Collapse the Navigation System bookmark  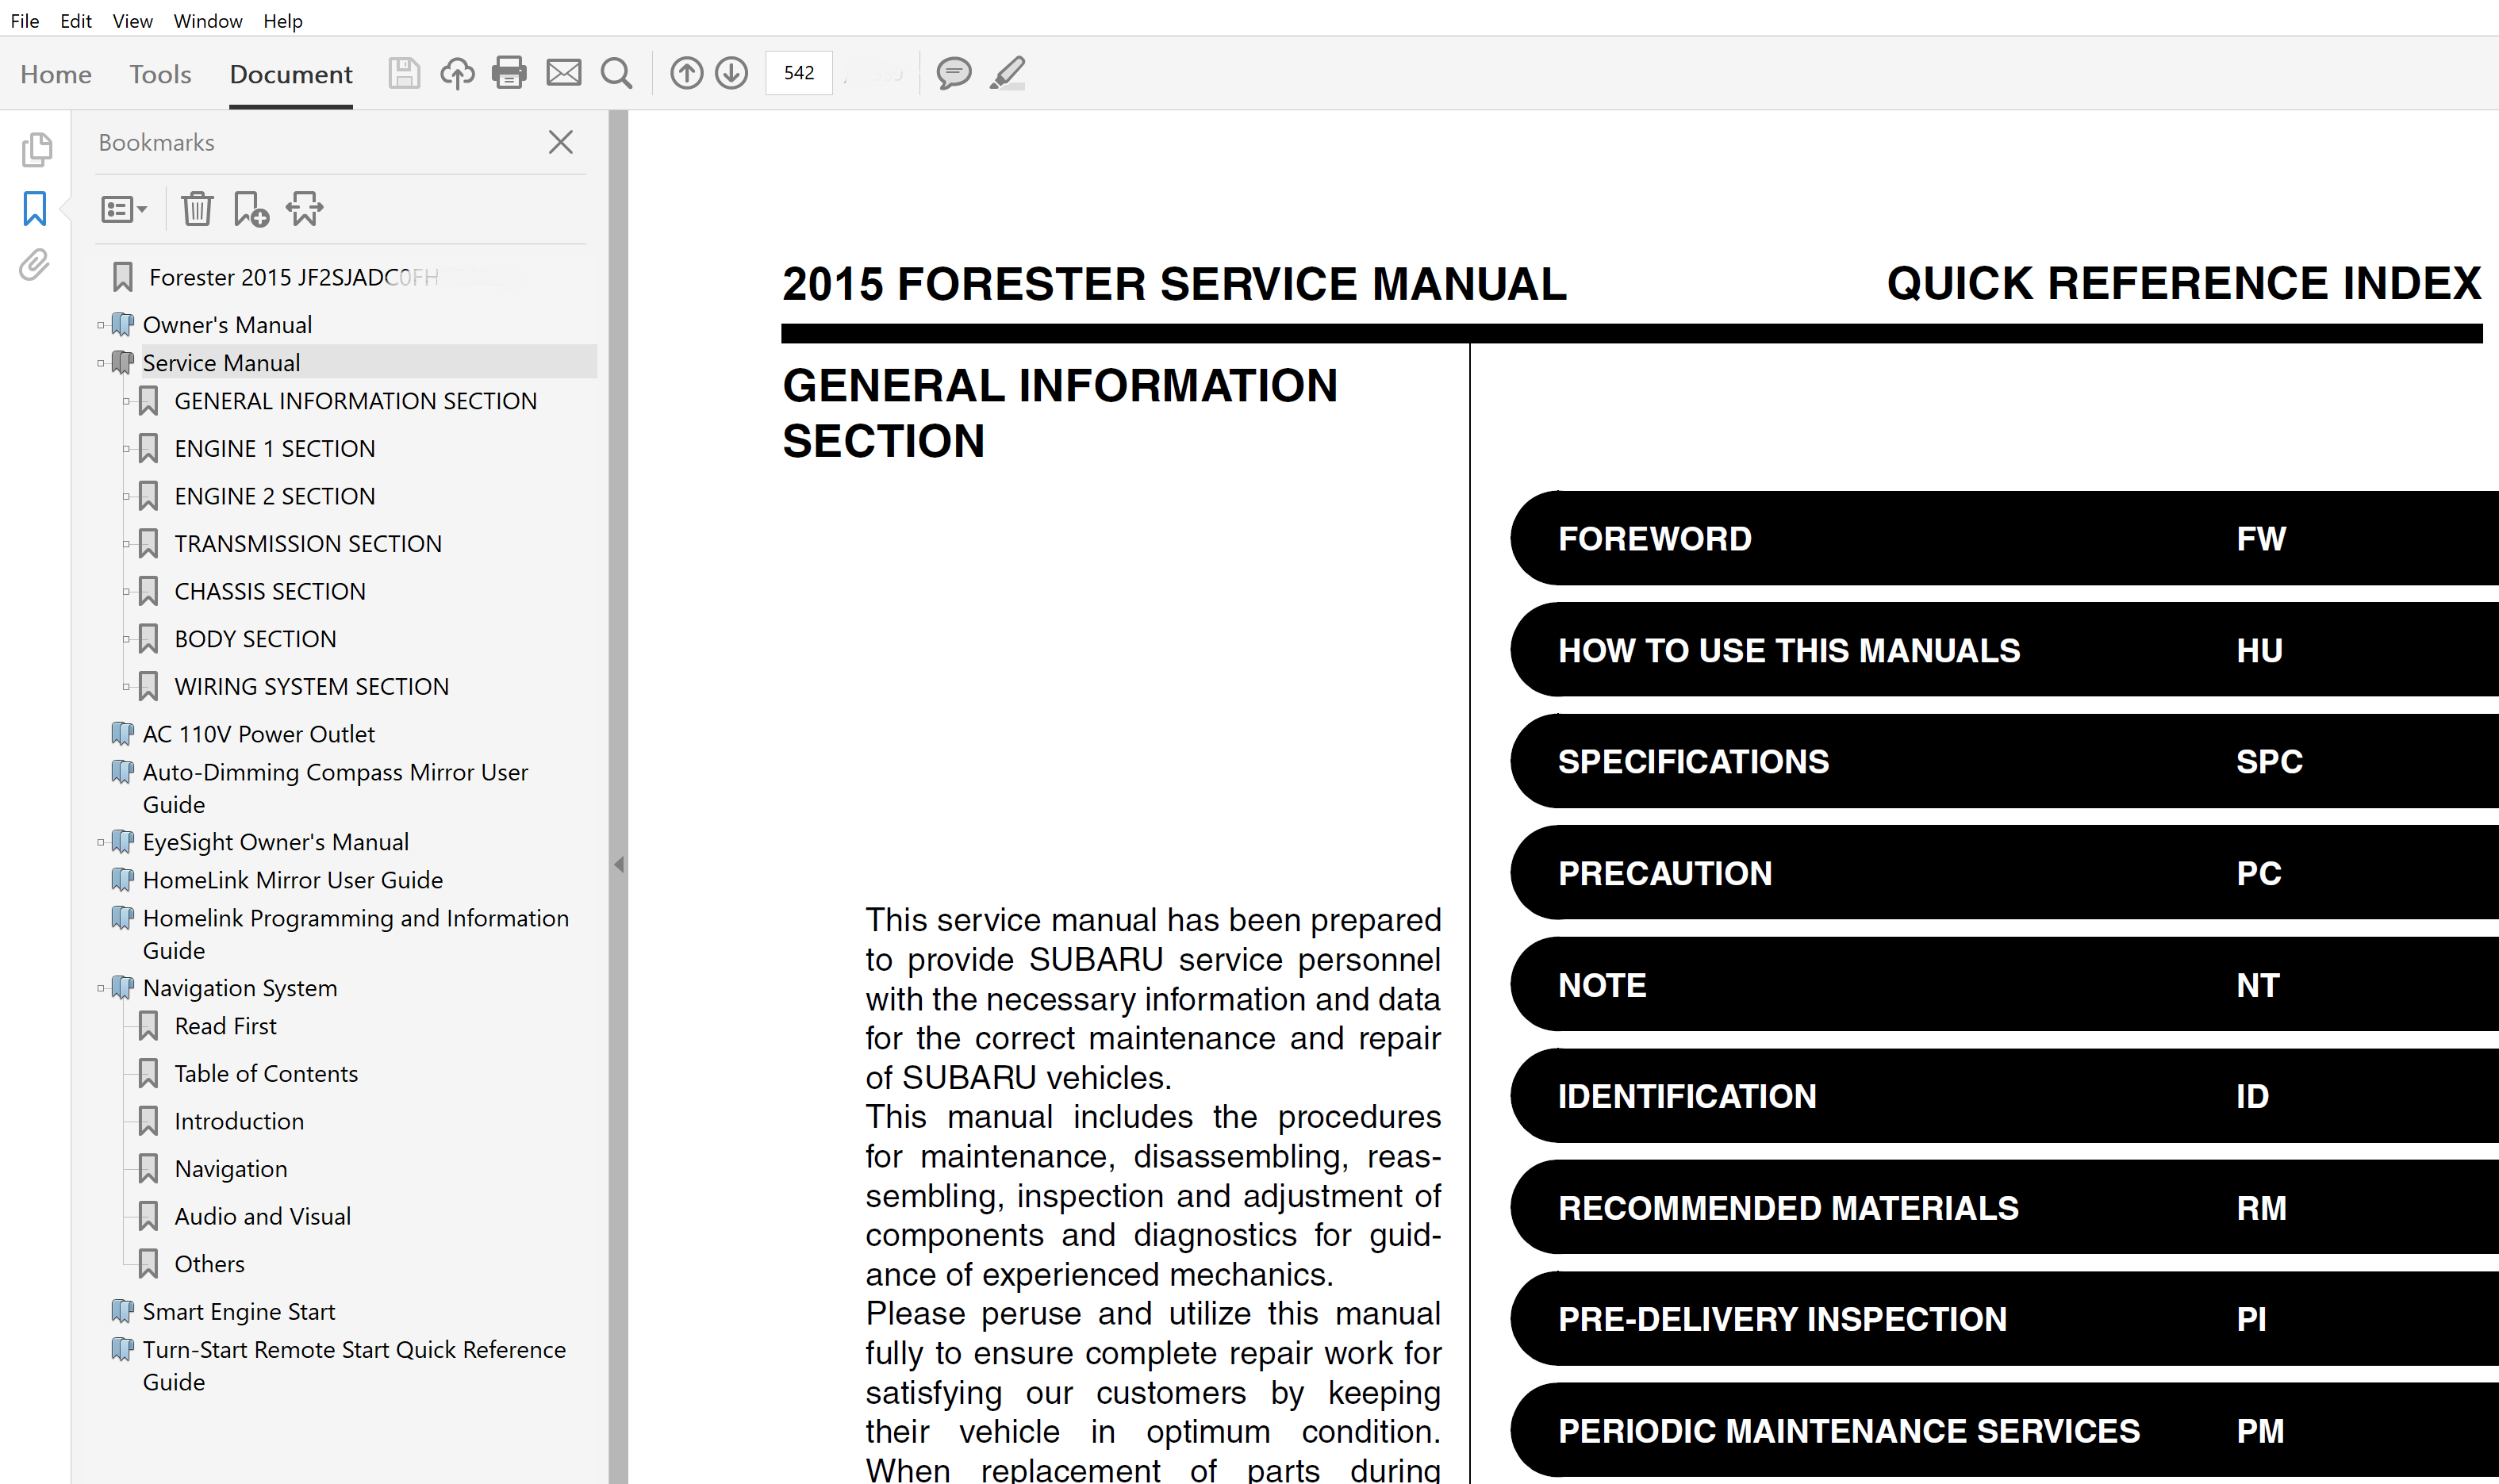pos(101,988)
